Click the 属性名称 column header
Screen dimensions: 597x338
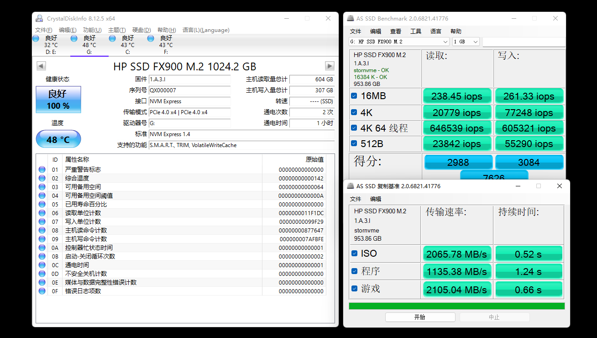[x=77, y=159]
